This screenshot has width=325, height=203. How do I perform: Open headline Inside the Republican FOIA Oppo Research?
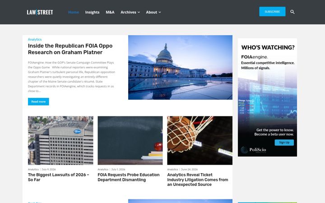(70, 49)
